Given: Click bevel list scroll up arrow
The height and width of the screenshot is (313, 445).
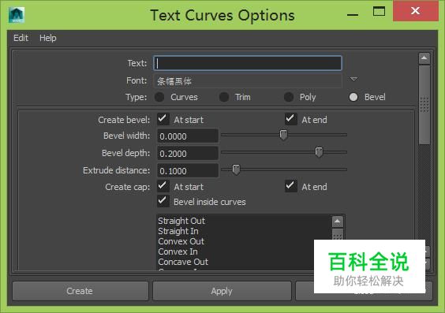Looking at the screenshot, I should [x=338, y=222].
